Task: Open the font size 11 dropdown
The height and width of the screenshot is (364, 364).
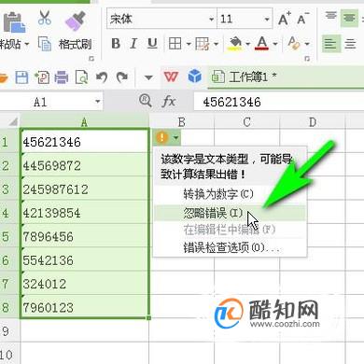Action: pos(267,20)
